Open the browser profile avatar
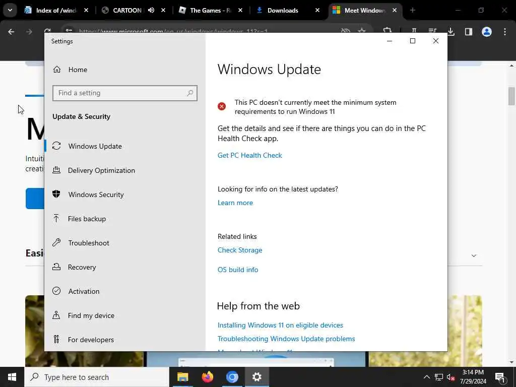516x387 pixels. coord(486,32)
